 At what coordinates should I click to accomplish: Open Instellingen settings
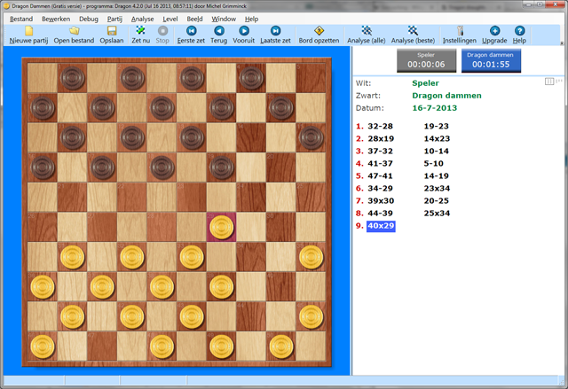460,35
